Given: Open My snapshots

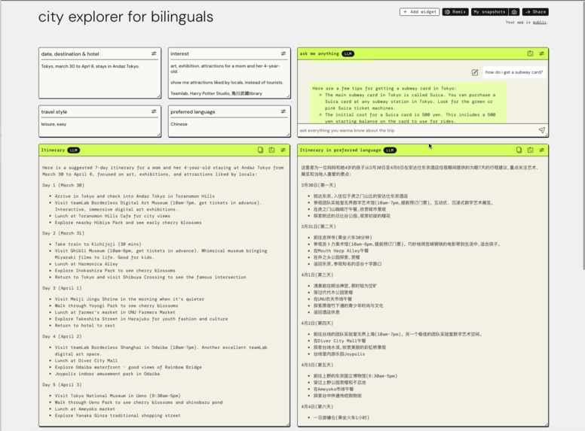Looking at the screenshot, I should pos(489,12).
